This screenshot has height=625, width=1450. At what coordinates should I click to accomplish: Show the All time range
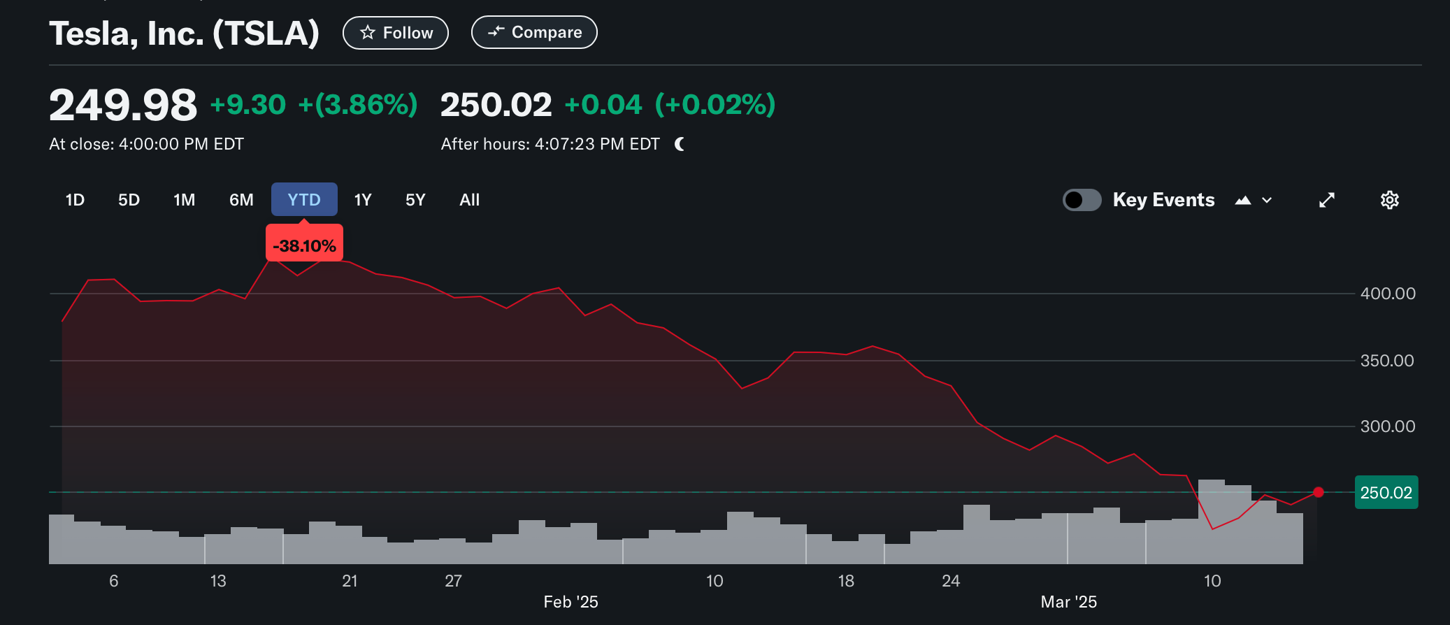(x=469, y=200)
